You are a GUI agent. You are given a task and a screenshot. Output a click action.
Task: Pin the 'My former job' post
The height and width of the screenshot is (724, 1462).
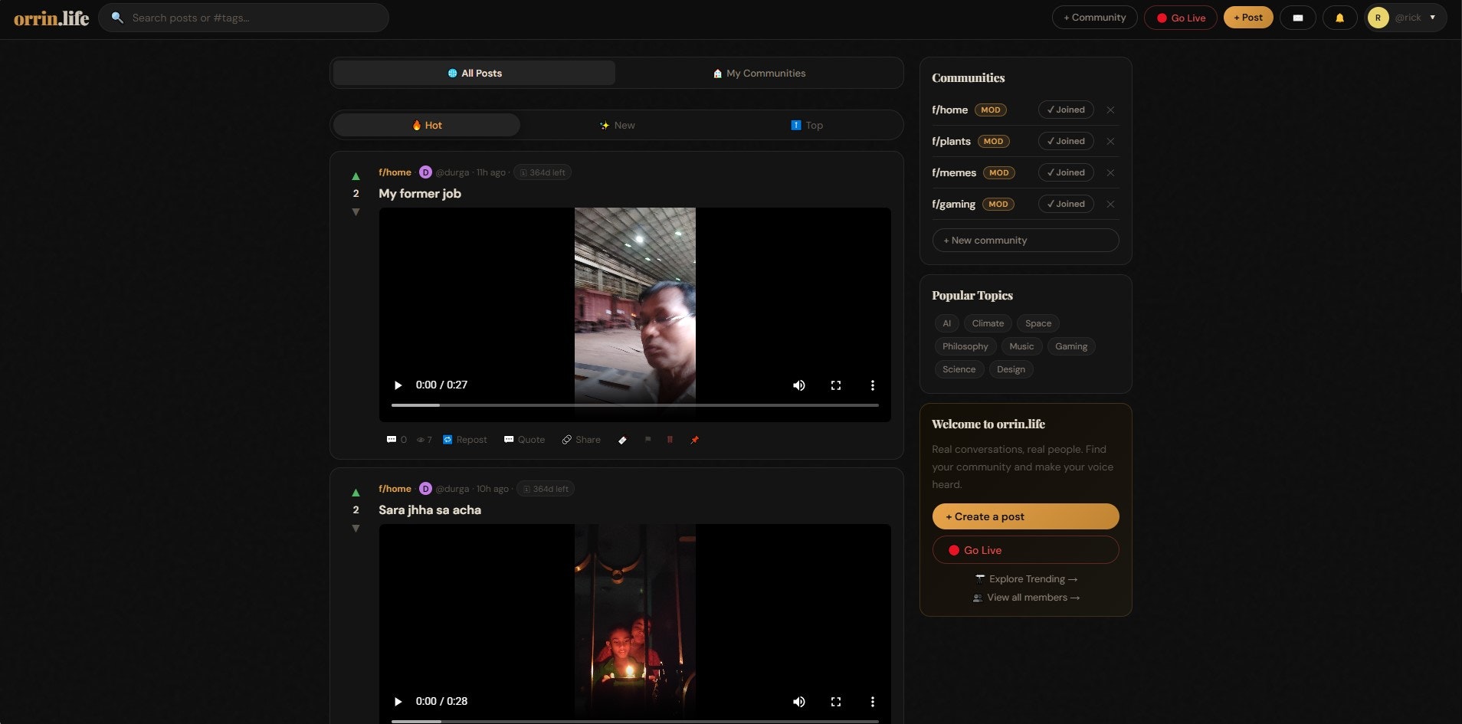coord(694,439)
